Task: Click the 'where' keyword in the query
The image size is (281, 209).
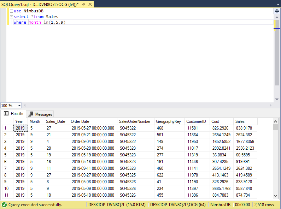Action: tap(20, 22)
